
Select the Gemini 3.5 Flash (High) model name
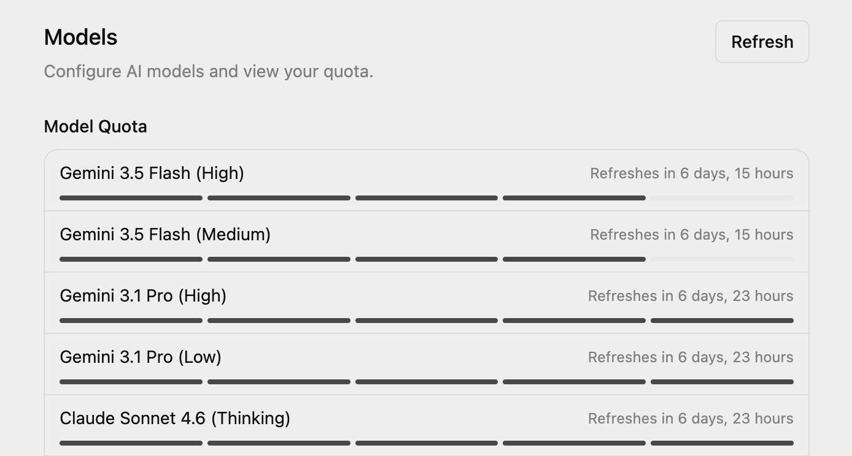point(152,173)
